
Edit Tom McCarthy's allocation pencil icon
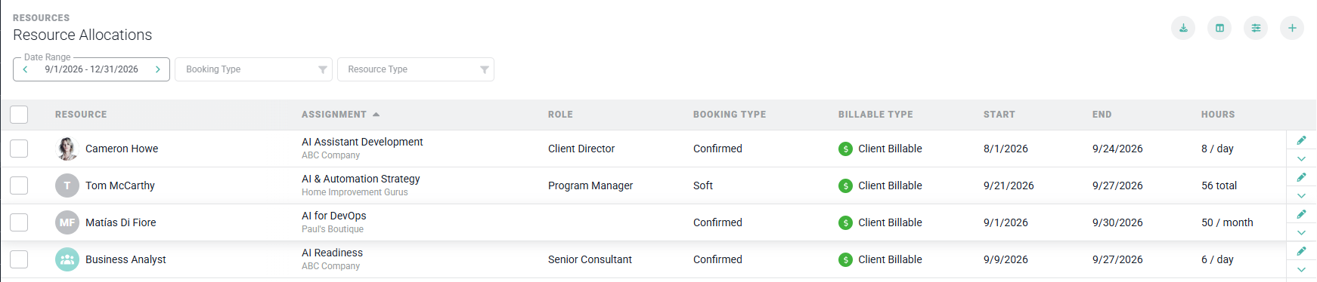coord(1301,177)
